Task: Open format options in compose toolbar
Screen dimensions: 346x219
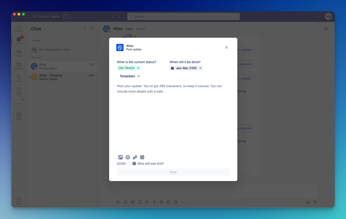Action: 118,202
